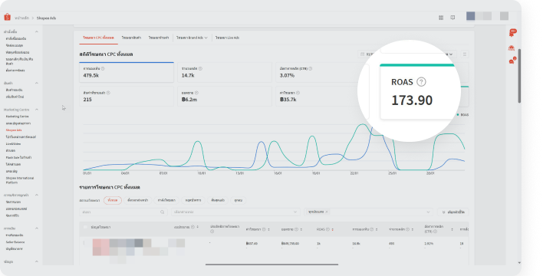
Task: Sort the column containing value 400
Action: (412, 229)
